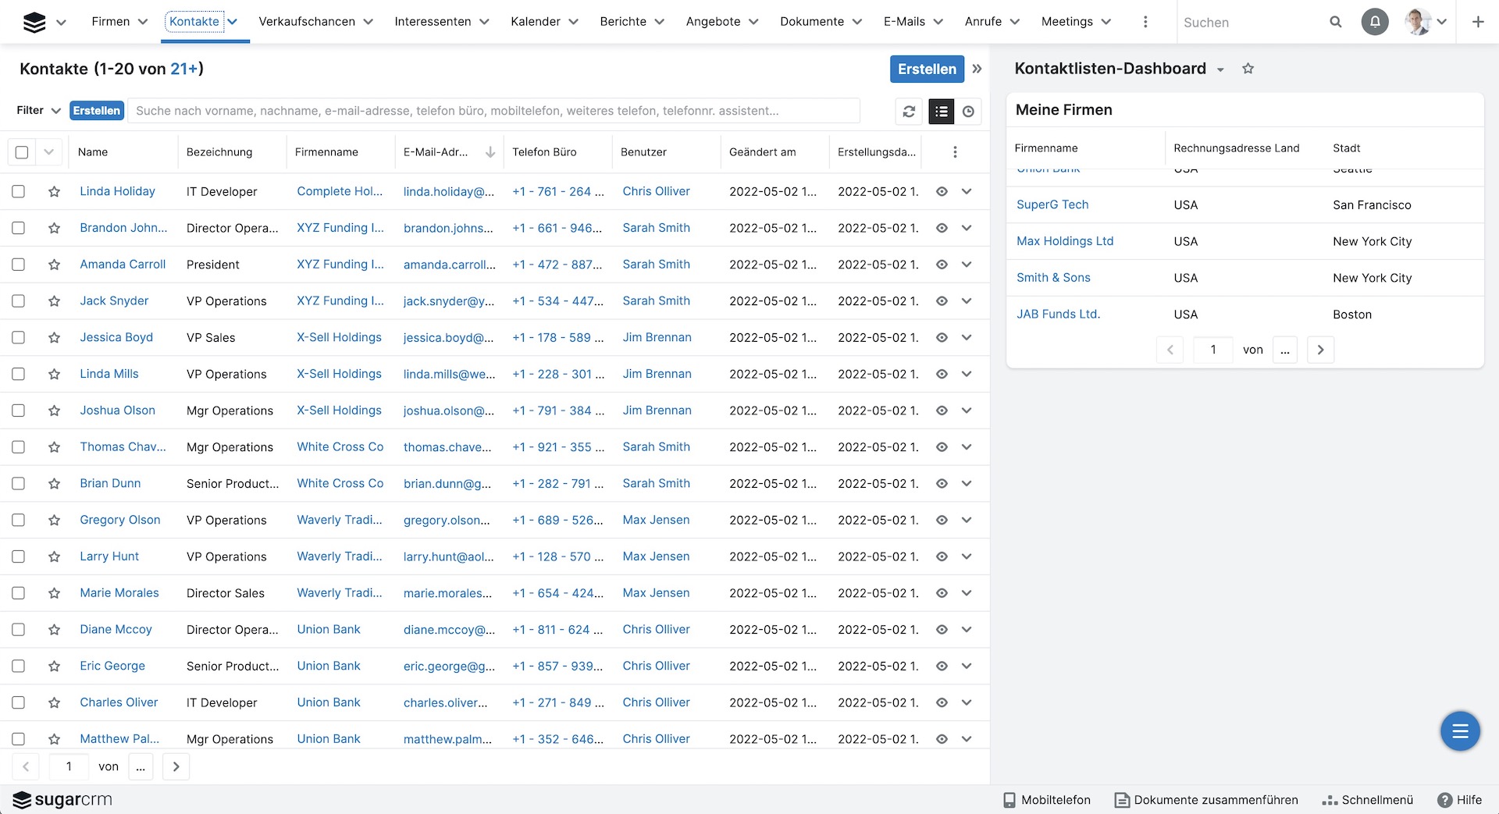Click the blue Erstellen button in header
Viewport: 1499px width, 814px height.
coord(926,69)
